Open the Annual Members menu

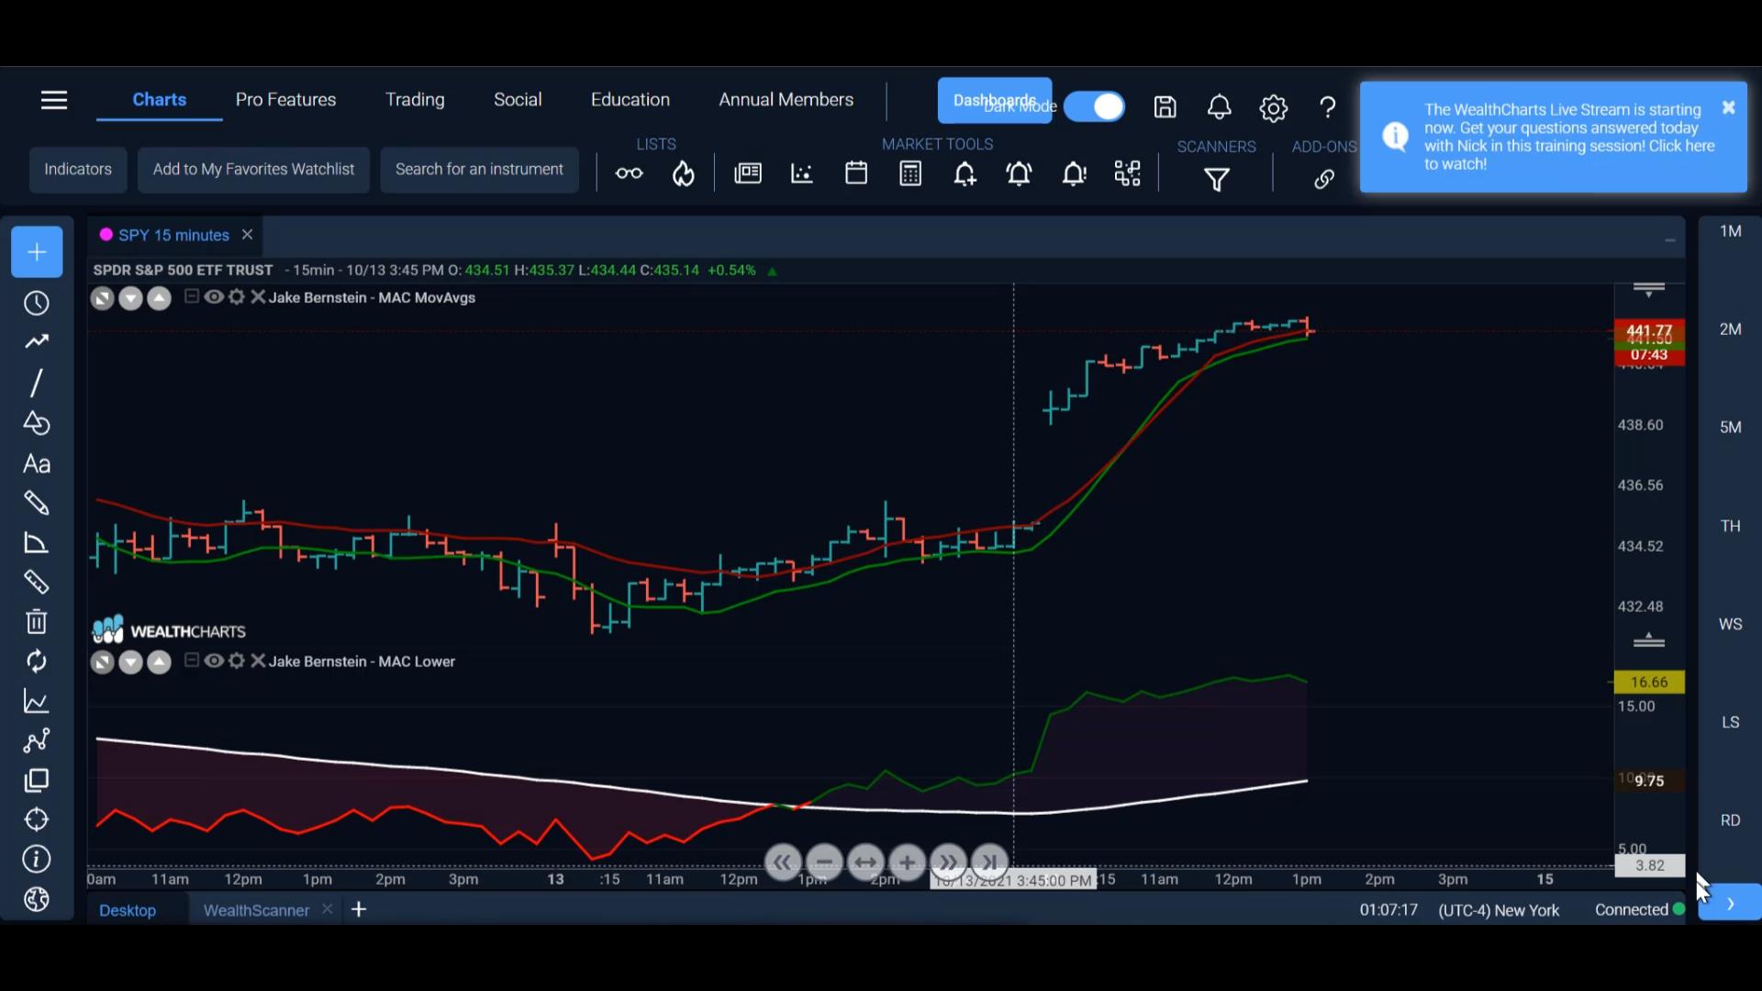[786, 99]
